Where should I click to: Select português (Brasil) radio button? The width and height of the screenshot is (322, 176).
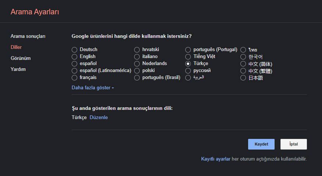(137, 78)
